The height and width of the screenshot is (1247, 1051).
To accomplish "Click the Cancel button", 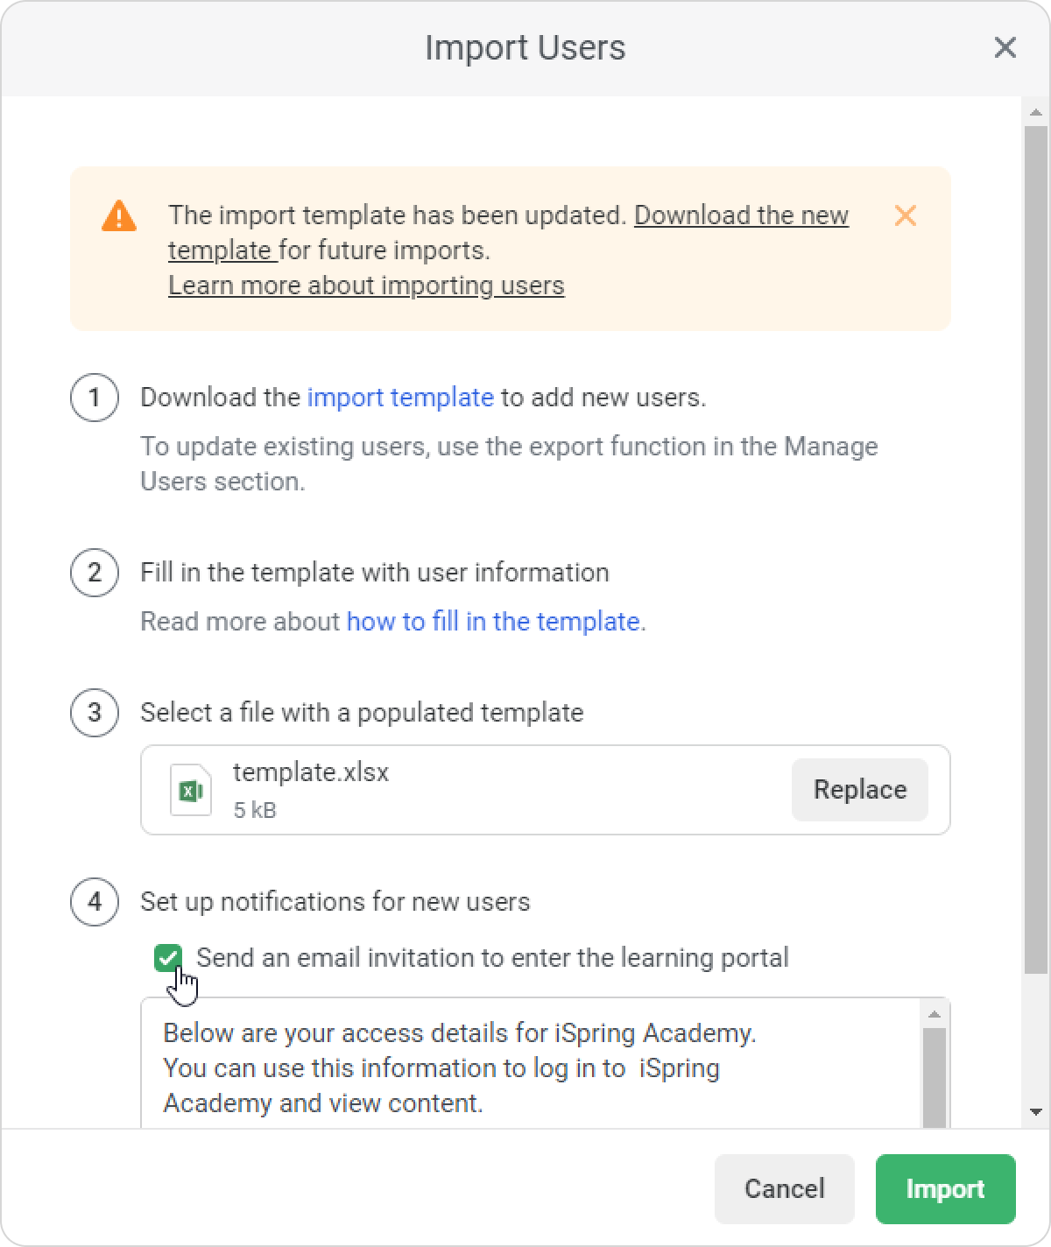I will click(x=784, y=1188).
